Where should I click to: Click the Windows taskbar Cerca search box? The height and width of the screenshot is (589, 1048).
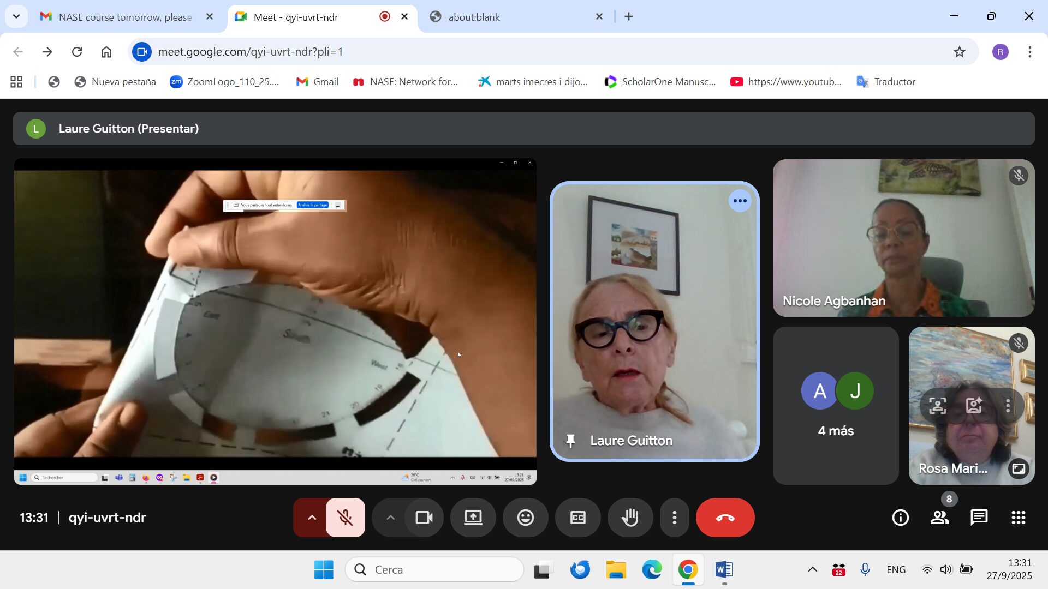[x=434, y=569]
